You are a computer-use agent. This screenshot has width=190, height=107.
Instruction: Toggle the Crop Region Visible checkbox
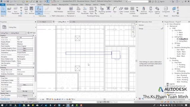pos(18,81)
